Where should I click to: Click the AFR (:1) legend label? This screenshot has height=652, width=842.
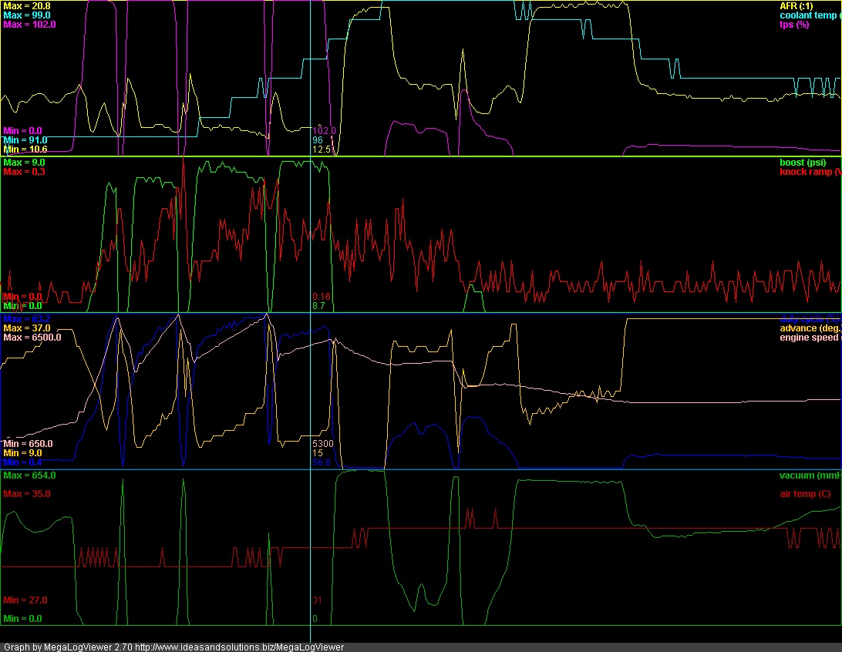pyautogui.click(x=797, y=6)
